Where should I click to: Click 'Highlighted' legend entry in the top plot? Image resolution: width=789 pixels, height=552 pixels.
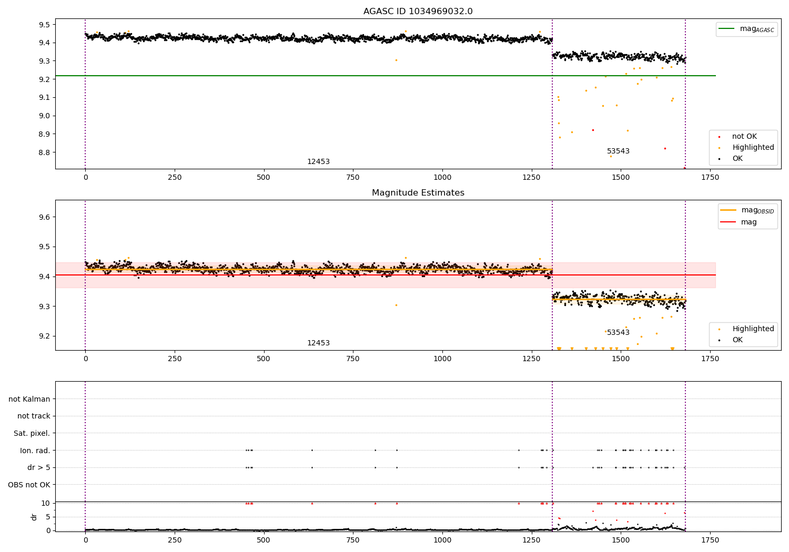click(x=753, y=148)
